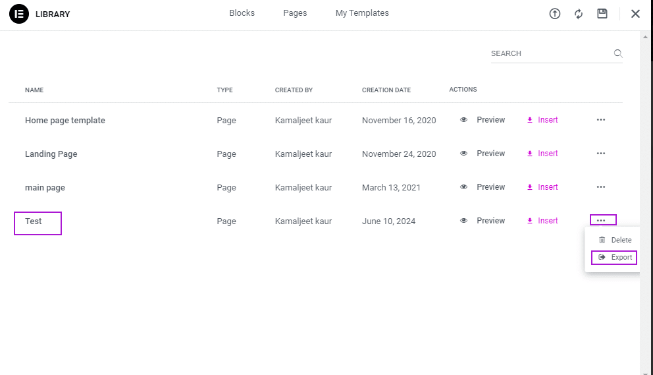The width and height of the screenshot is (653, 375).
Task: Insert the Landing Page template
Action: click(542, 154)
